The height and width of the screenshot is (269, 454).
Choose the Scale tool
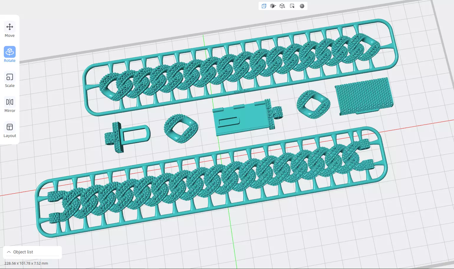point(10,80)
